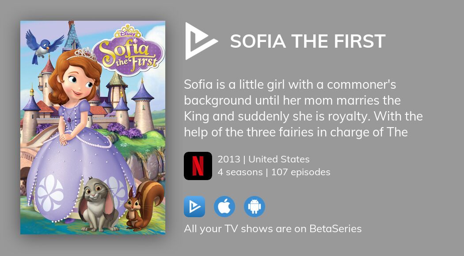Select the Apple iOS app icon
The image size is (464, 256).
click(224, 207)
